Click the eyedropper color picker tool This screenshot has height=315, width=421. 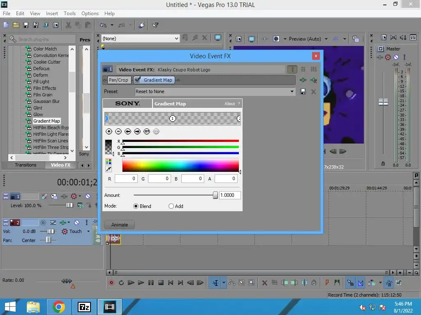[x=109, y=169]
